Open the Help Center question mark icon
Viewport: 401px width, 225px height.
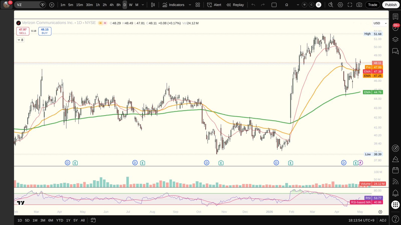tap(395, 219)
